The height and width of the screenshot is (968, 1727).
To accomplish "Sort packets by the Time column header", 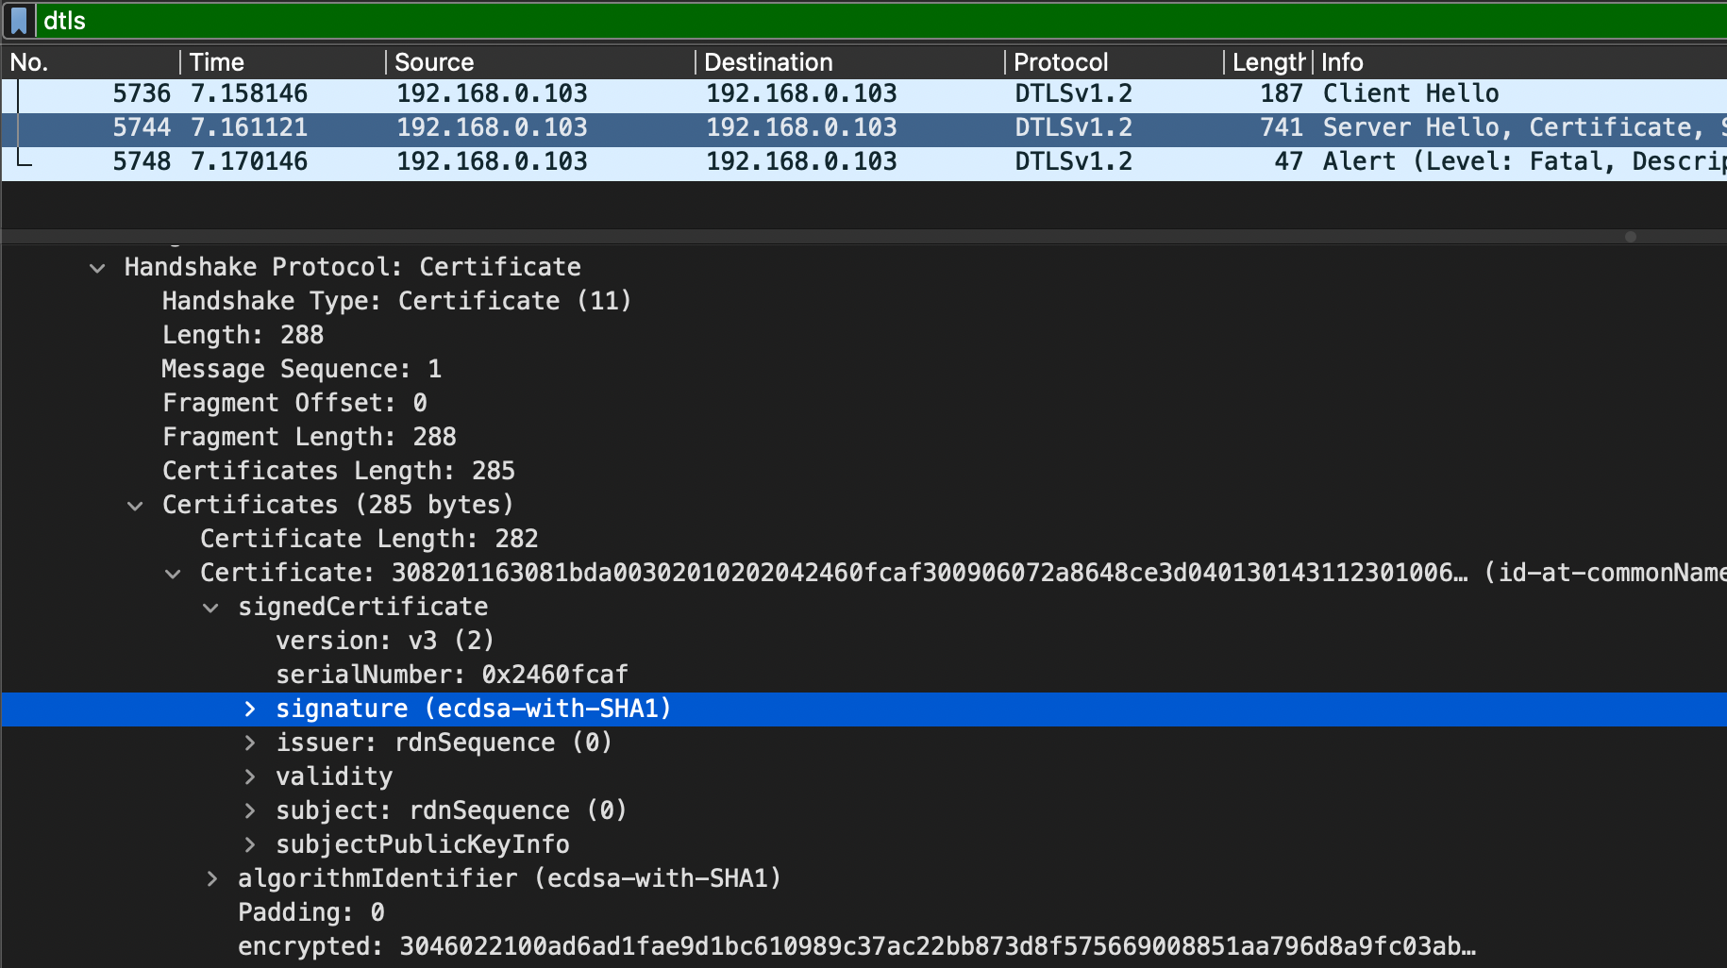I will 283,62.
